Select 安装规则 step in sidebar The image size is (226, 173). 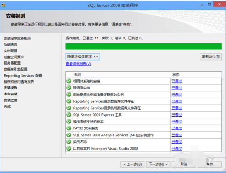click(11, 88)
